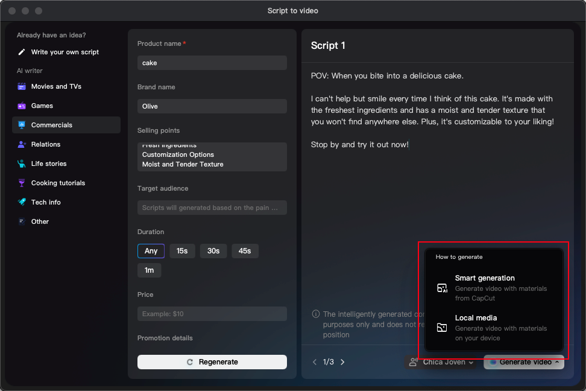Click the Games controller icon
The image size is (586, 391).
pos(22,106)
